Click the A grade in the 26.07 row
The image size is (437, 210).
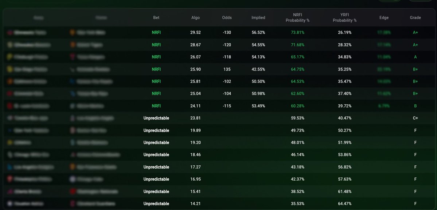415,57
